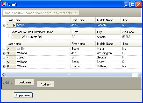Select cell Mr. in row 1
The image size is (143, 103).
click(131, 25)
